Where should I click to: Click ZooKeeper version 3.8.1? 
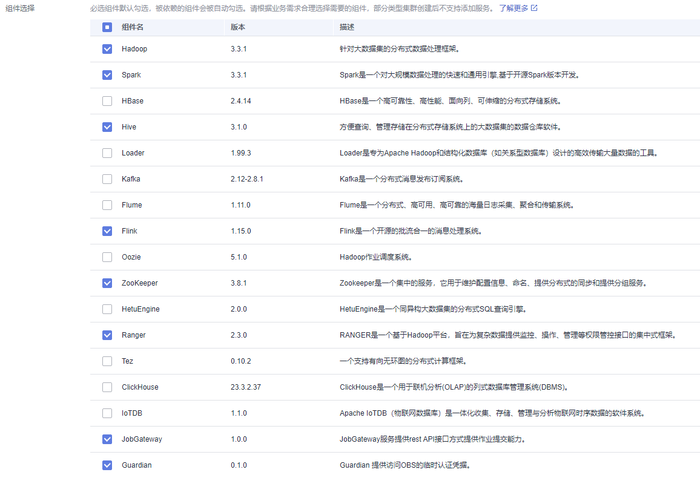click(x=239, y=283)
